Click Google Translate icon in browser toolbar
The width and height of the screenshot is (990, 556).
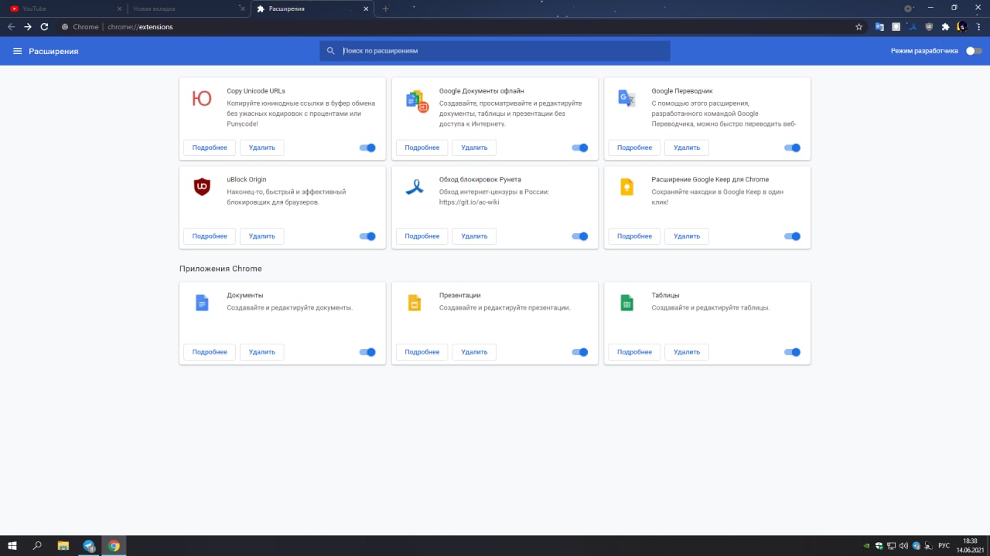tap(879, 26)
